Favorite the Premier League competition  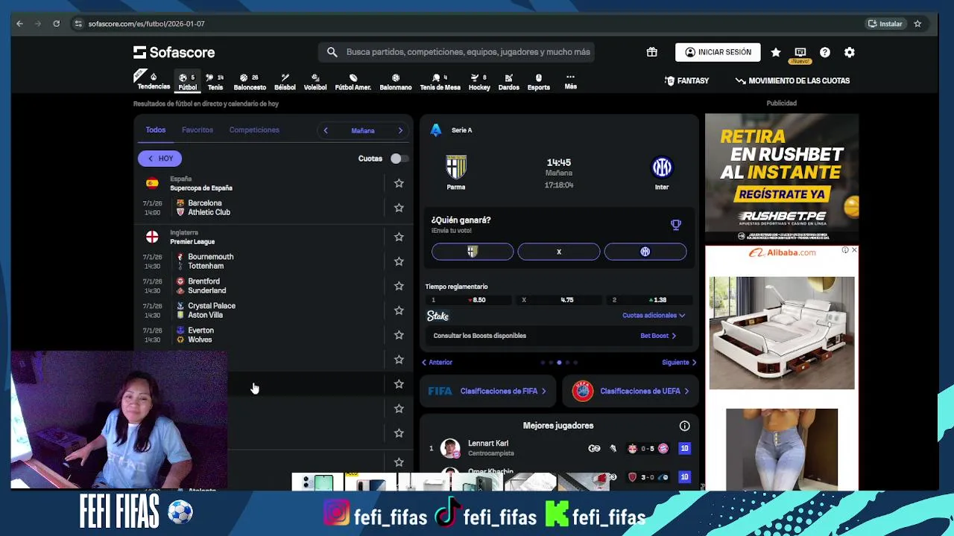[x=399, y=237]
